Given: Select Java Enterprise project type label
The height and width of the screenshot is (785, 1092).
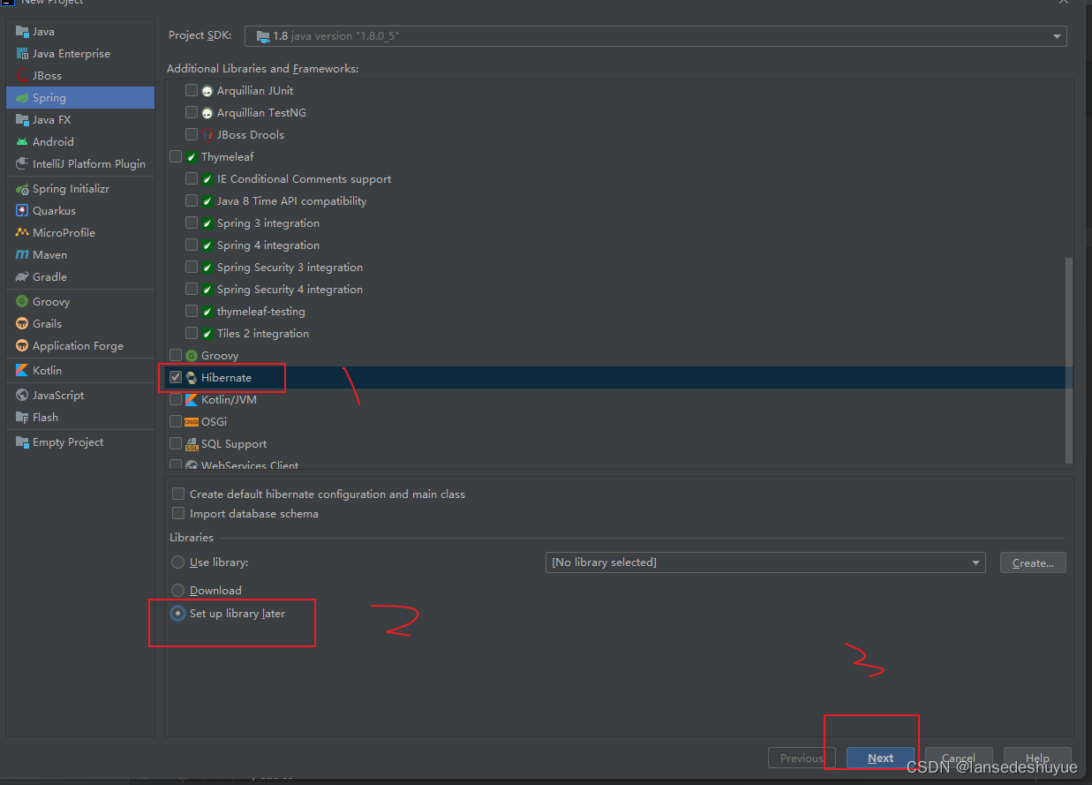Looking at the screenshot, I should click(72, 54).
